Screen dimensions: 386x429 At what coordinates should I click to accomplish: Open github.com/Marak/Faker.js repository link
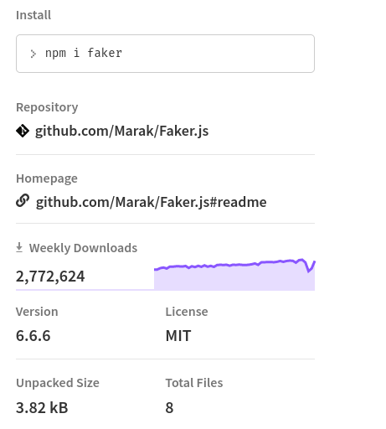coord(121,131)
